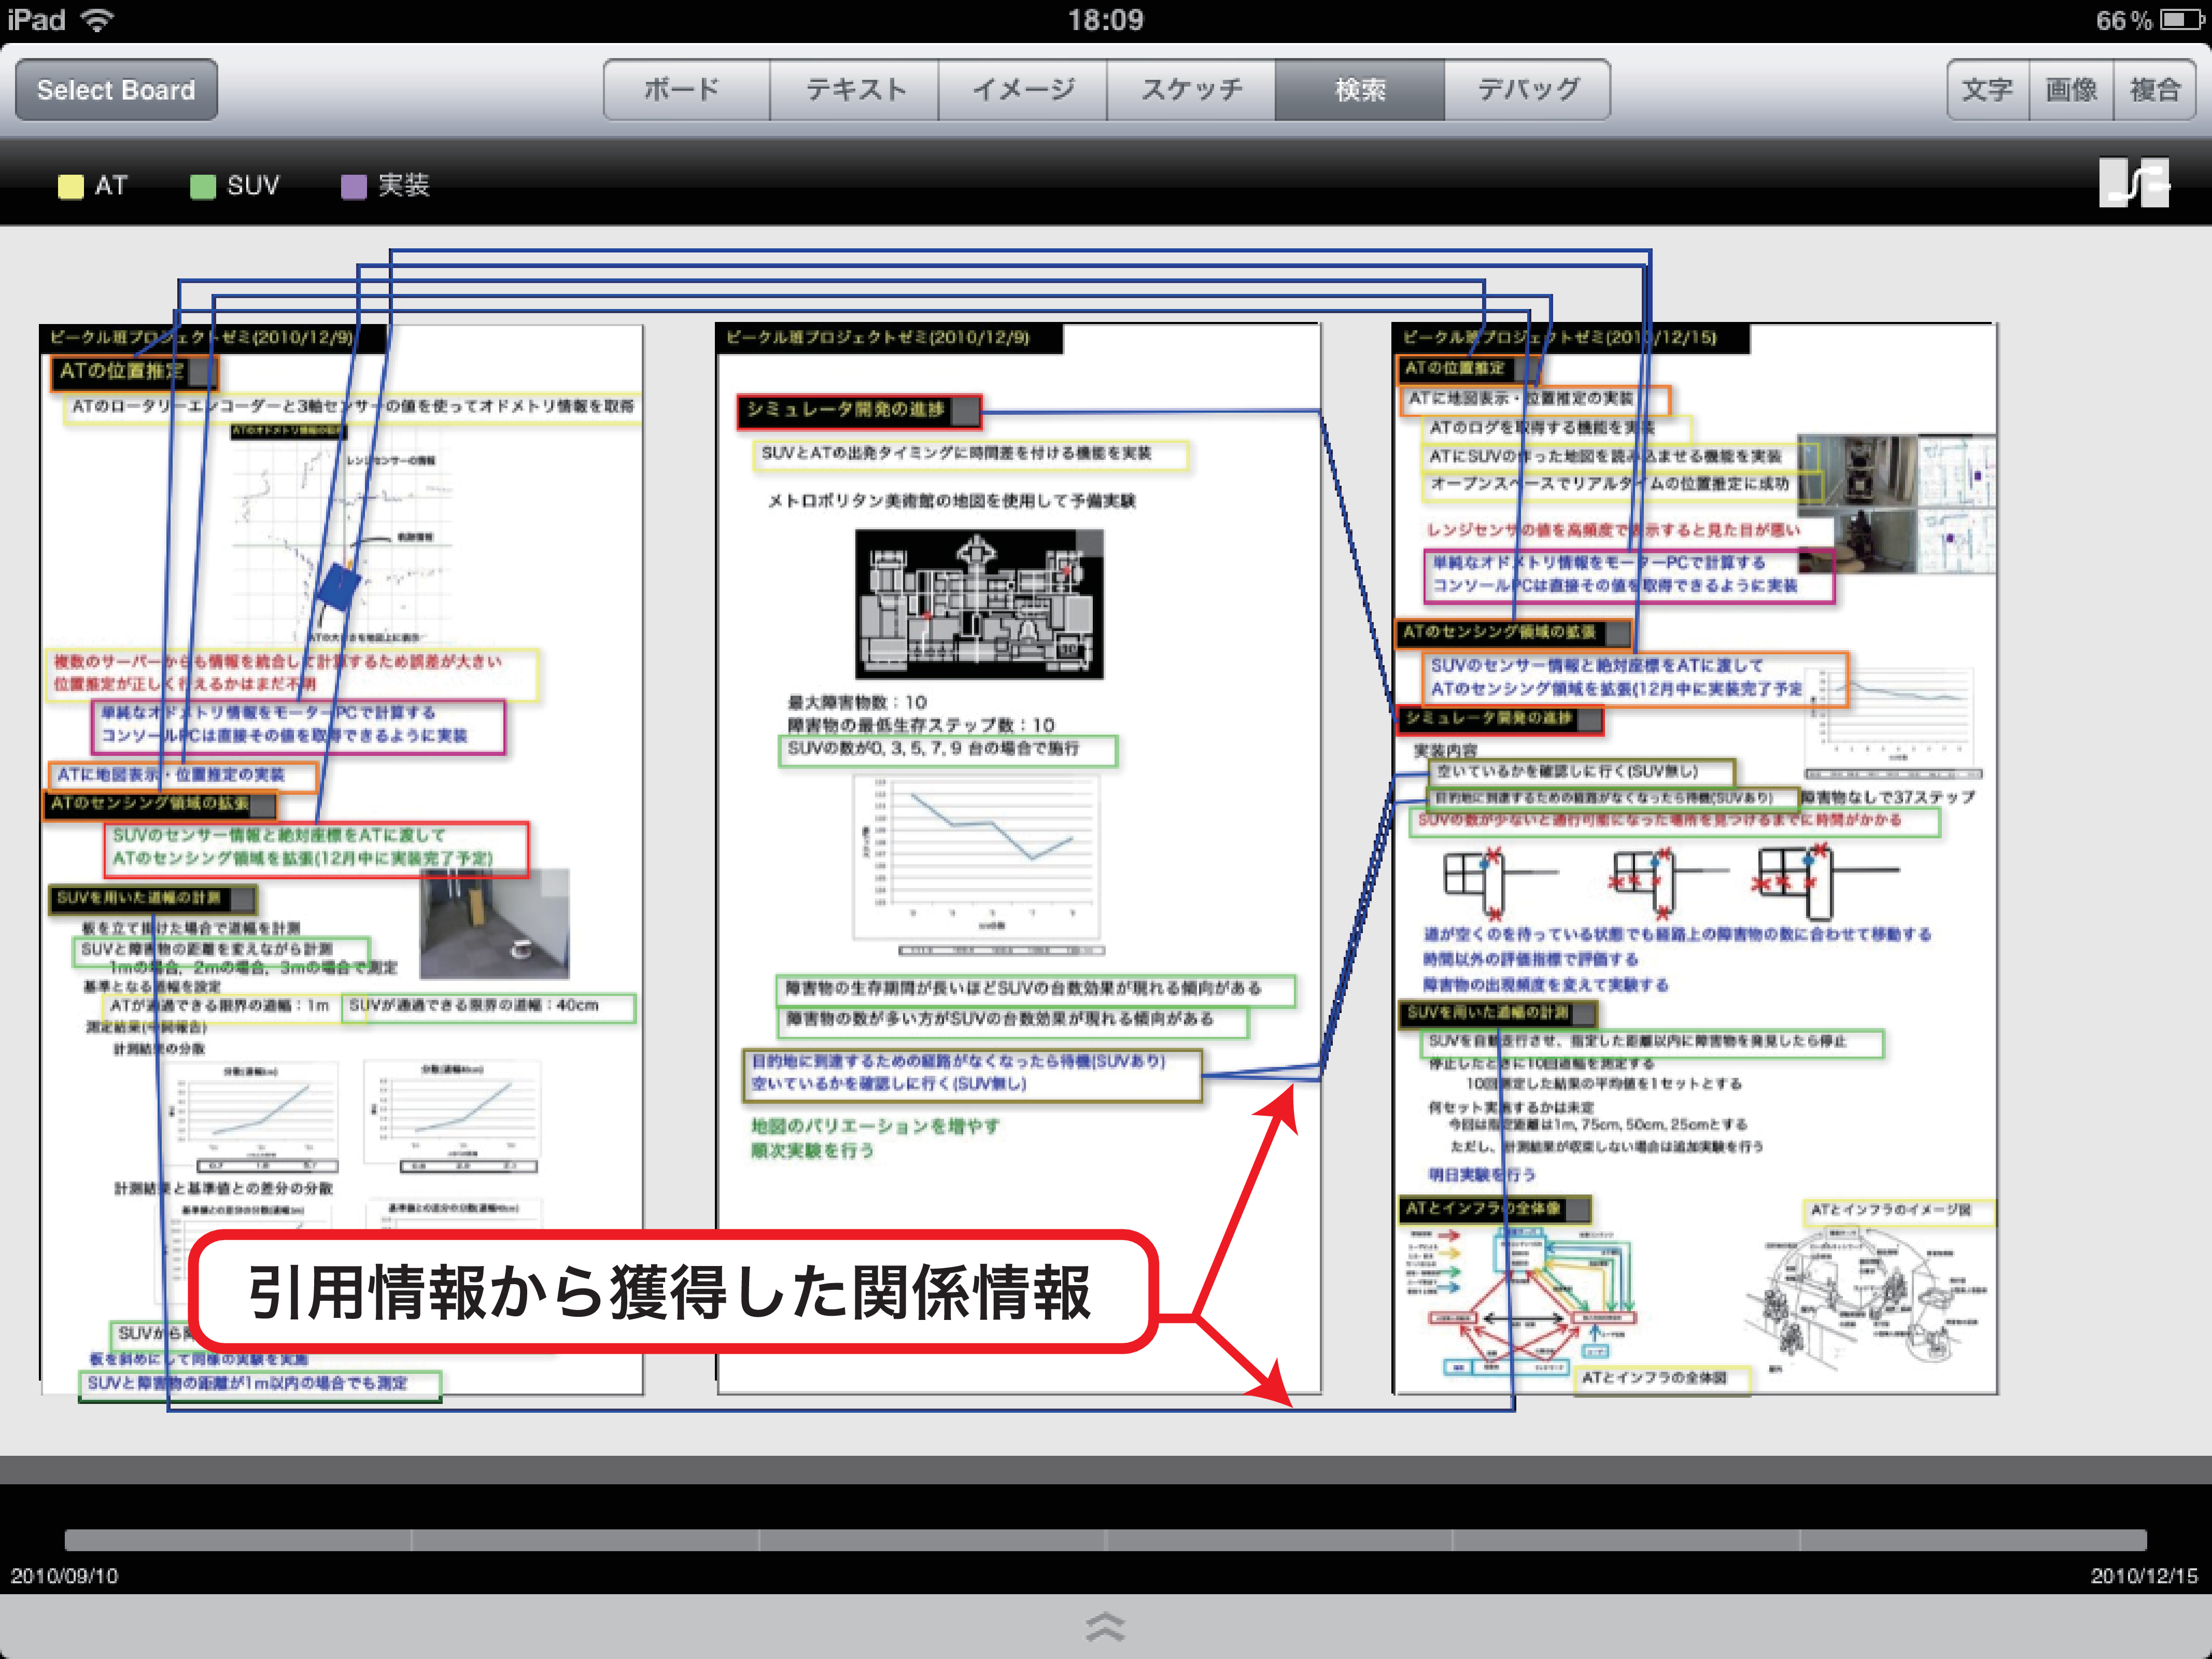The width and height of the screenshot is (2212, 1659).
Task: Toggle the relation-link icon at top right
Action: point(2135,183)
